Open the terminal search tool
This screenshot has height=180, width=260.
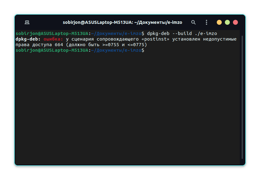click(193, 22)
